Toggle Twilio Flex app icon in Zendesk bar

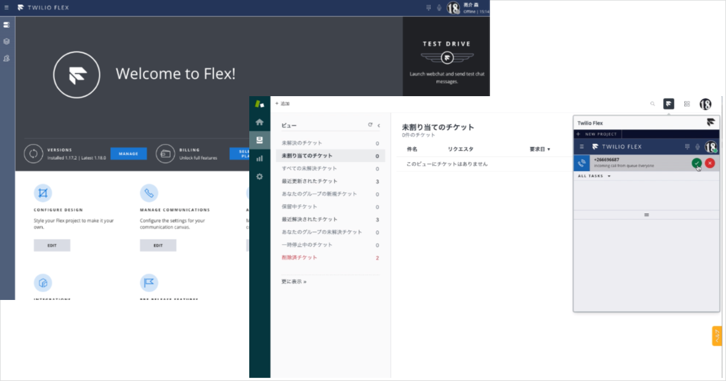669,104
